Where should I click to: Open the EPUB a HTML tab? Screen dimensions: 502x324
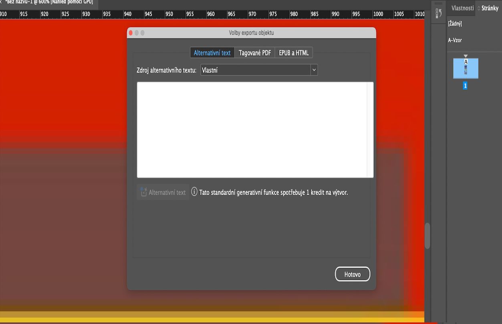pyautogui.click(x=294, y=53)
